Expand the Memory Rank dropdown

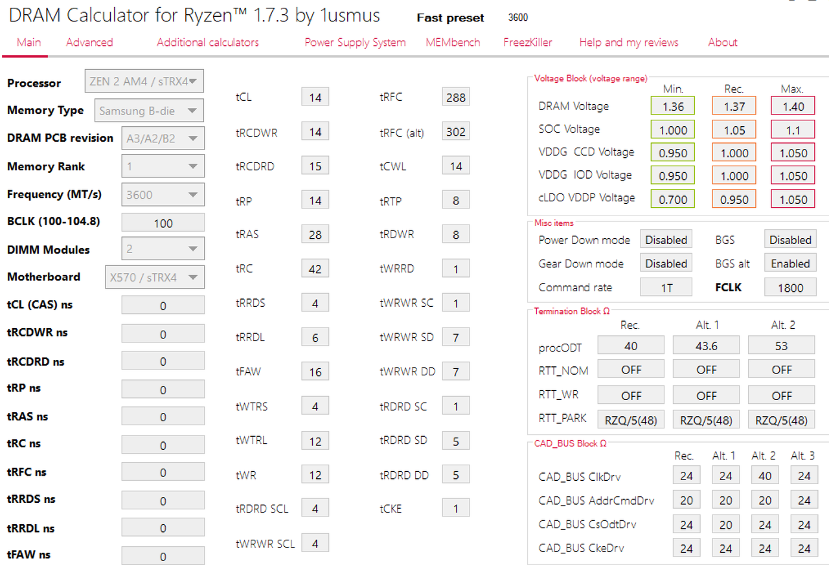(x=163, y=166)
